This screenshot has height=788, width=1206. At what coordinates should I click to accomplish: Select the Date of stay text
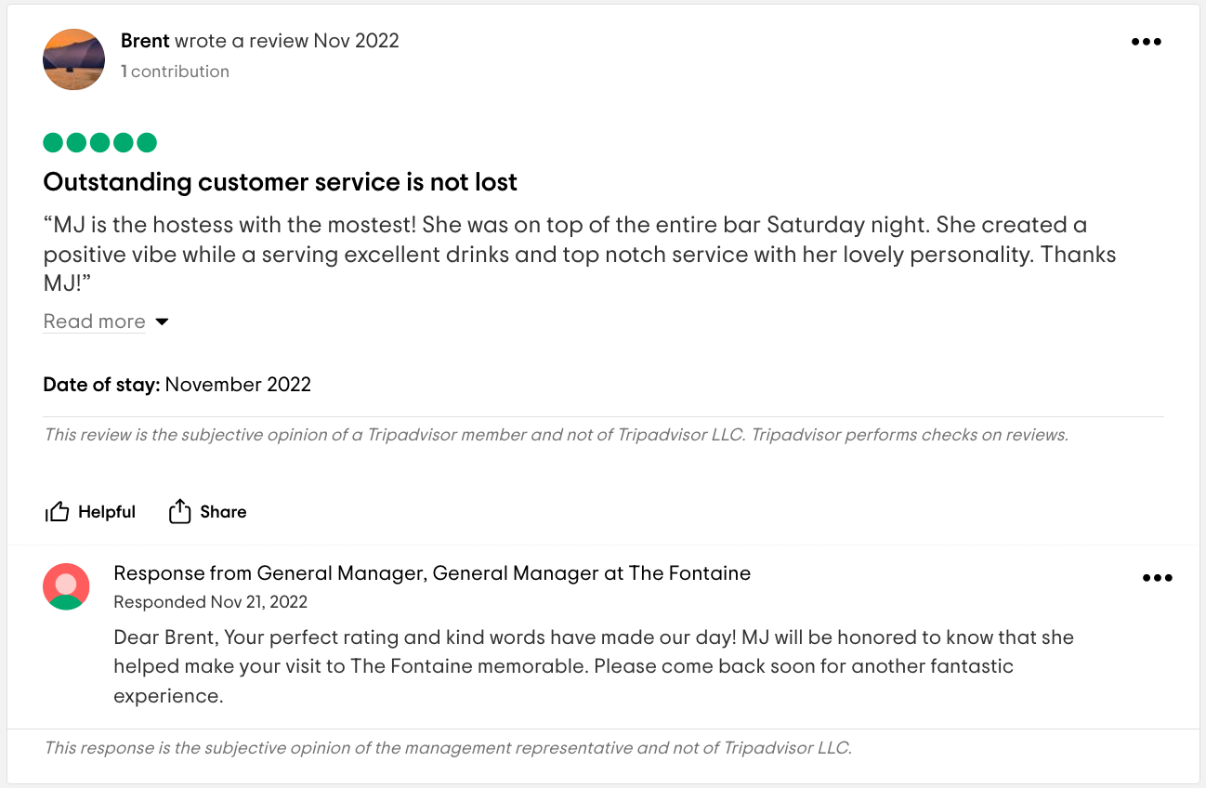177,384
